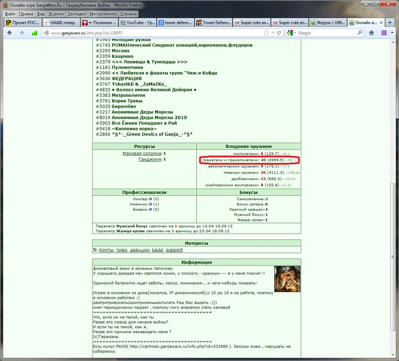Open 'Green DeviLs of Ganja' syndicate link
The image size is (399, 361).
(152, 135)
